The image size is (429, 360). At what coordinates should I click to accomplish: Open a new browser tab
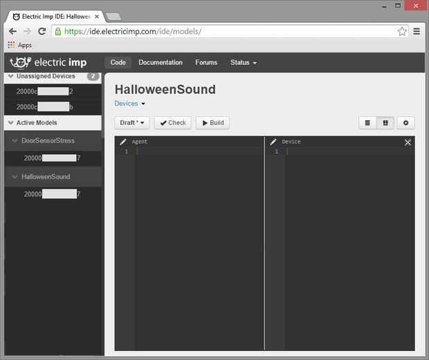tap(113, 17)
